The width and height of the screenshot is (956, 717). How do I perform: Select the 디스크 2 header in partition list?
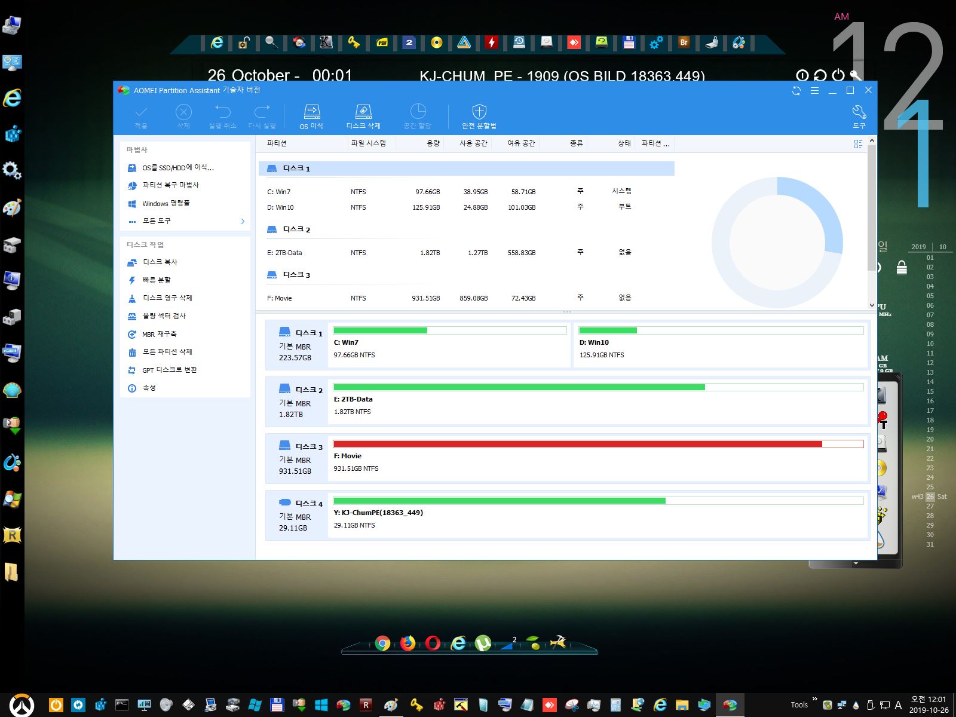467,229
